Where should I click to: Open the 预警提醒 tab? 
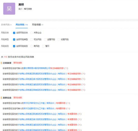[38, 25]
